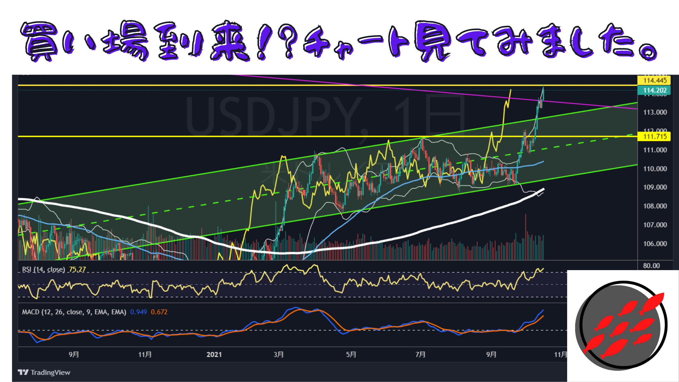
Task: Click the 80.00 RSI scale label
Action: (x=651, y=266)
